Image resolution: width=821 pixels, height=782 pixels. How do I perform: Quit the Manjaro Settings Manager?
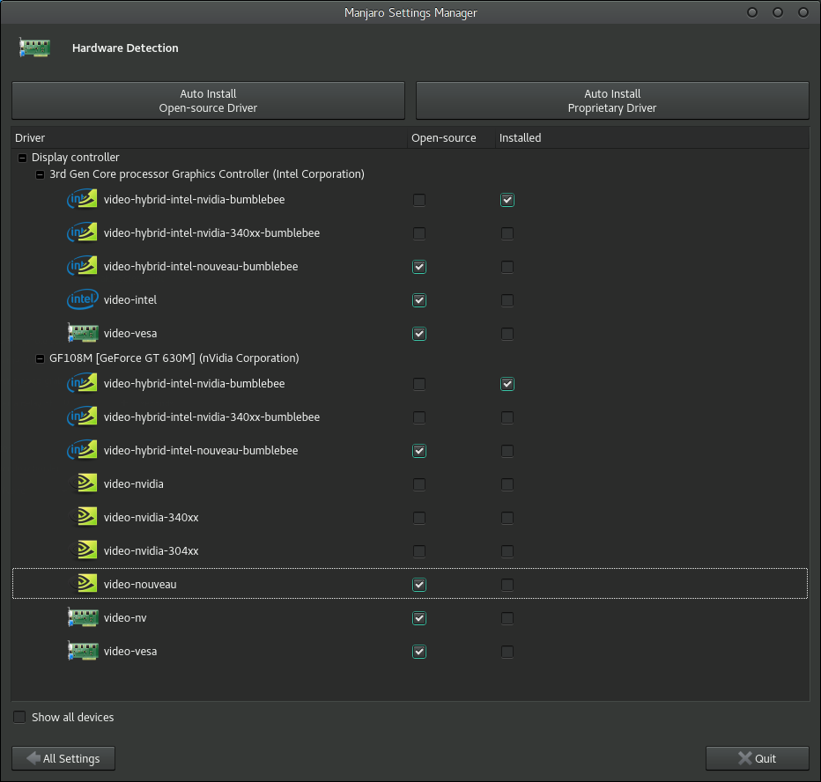757,758
